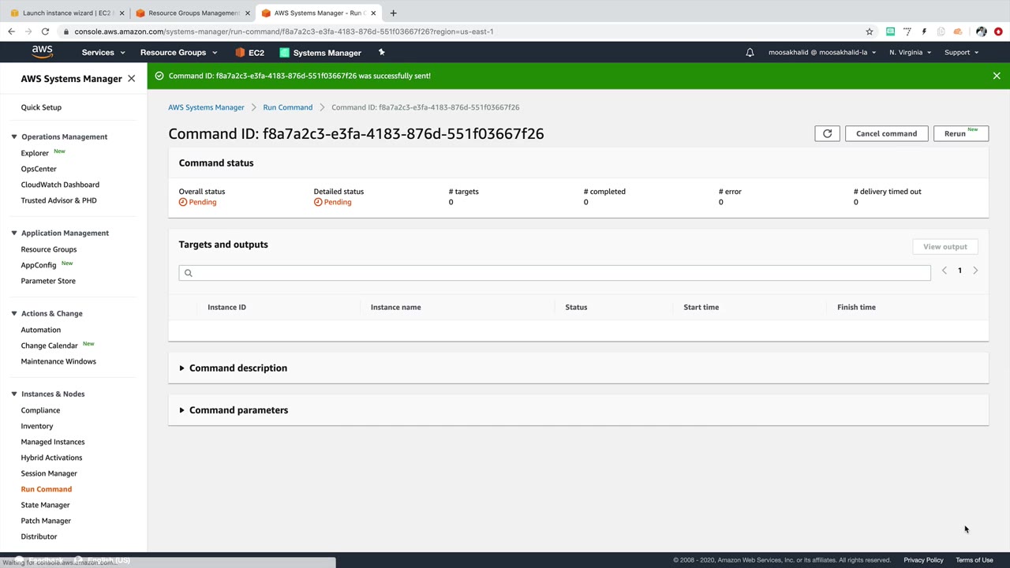This screenshot has width=1010, height=568.
Task: Open Quick Setup in sidebar
Action: pos(41,107)
